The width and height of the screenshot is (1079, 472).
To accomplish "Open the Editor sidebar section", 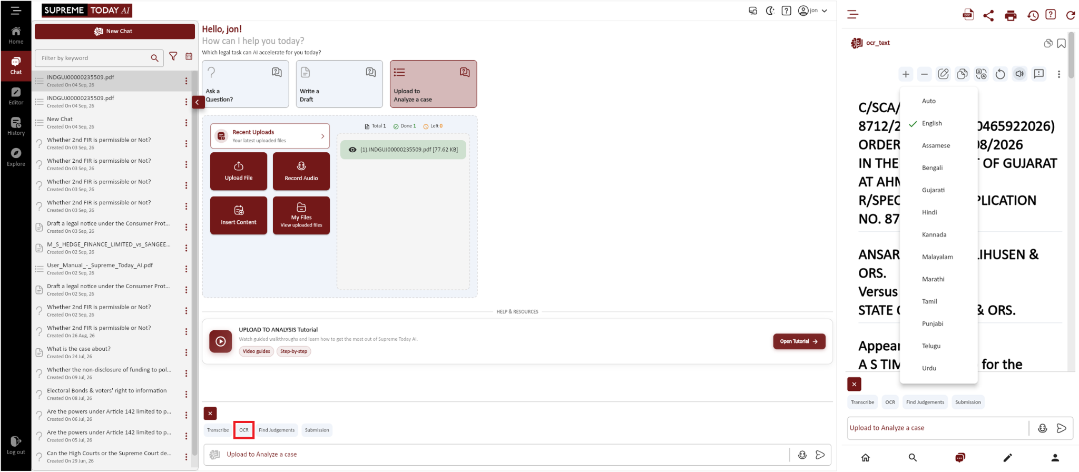I will pyautogui.click(x=16, y=96).
